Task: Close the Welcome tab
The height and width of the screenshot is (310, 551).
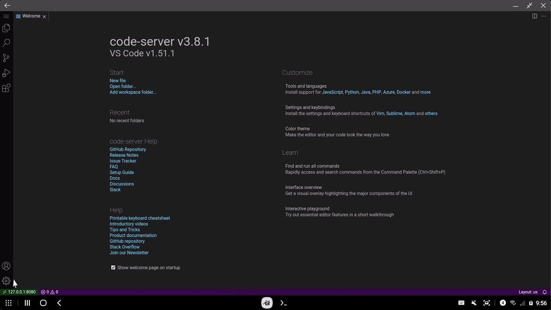Action: (44, 16)
